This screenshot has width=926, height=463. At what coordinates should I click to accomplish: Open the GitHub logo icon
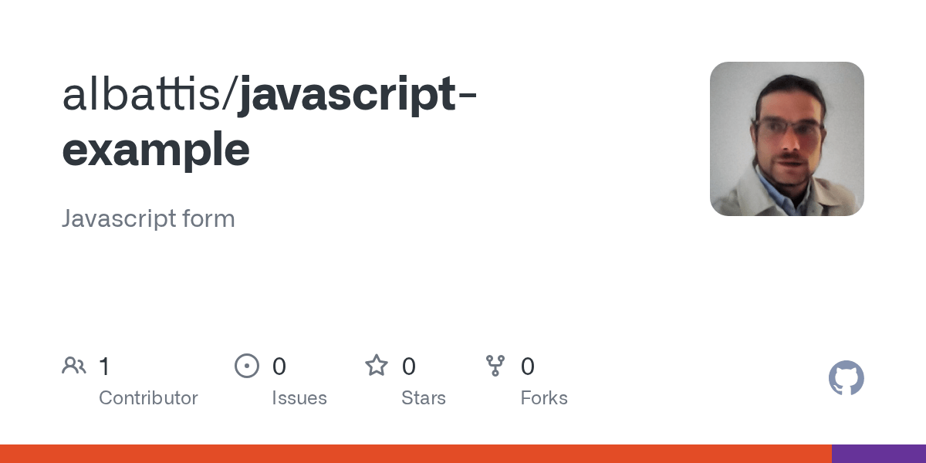(x=847, y=378)
